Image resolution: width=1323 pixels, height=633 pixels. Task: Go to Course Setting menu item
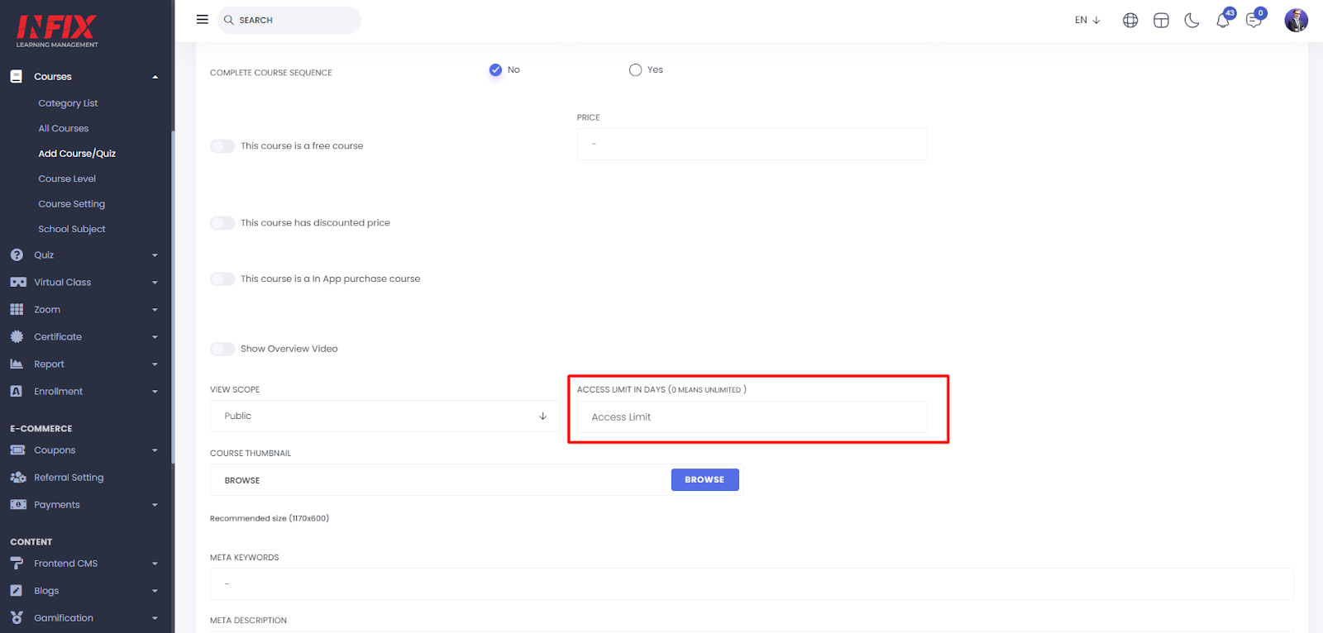(72, 204)
